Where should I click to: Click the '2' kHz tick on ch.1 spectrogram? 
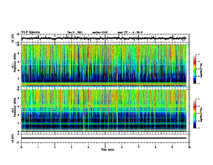(x=19, y=79)
